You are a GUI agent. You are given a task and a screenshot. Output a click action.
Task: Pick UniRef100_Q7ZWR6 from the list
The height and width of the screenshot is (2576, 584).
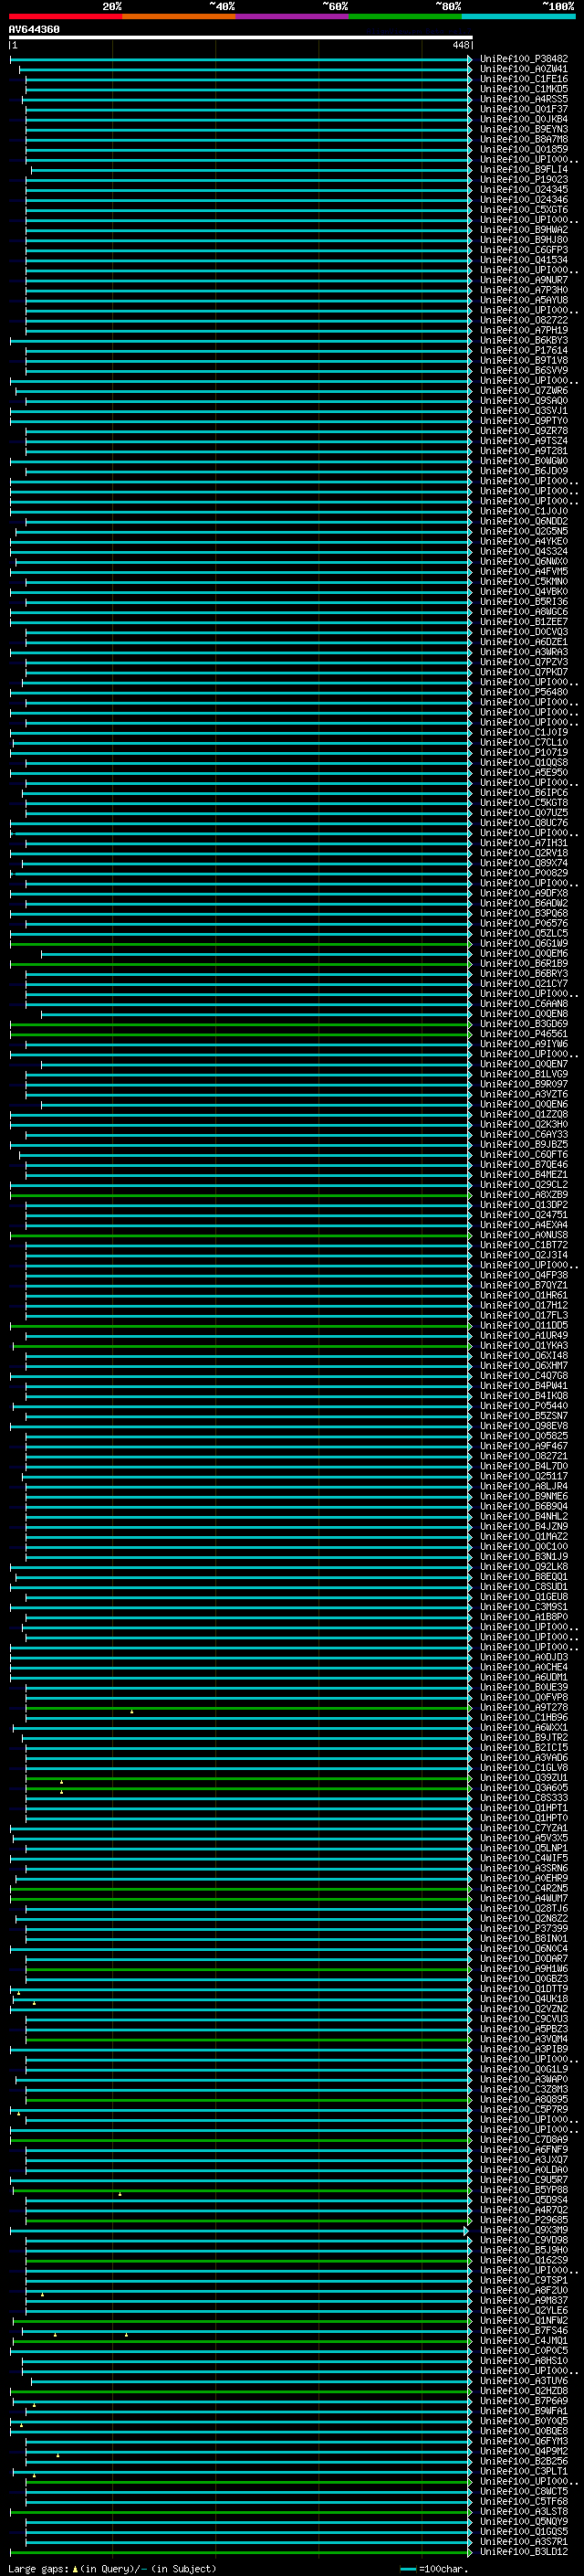[524, 391]
